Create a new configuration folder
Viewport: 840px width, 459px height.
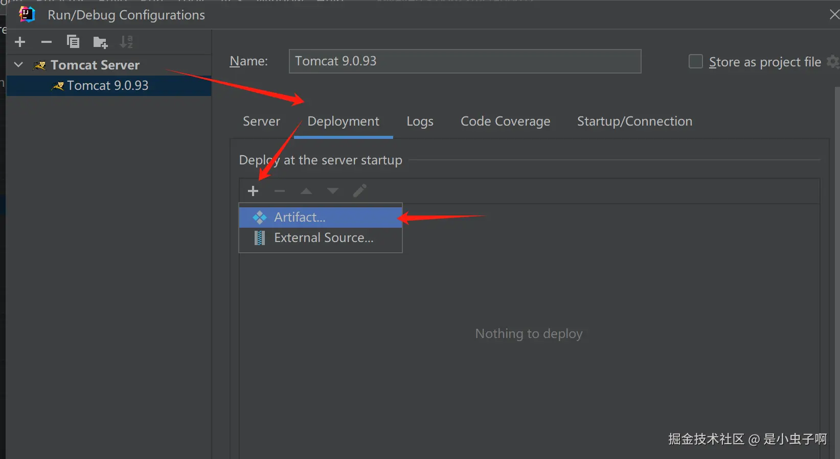click(100, 42)
